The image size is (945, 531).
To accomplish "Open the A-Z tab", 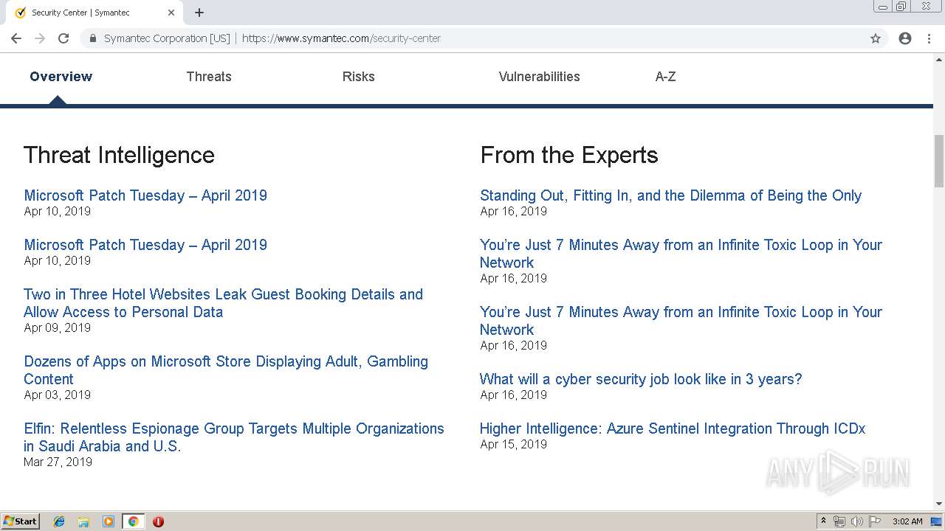I will click(665, 77).
